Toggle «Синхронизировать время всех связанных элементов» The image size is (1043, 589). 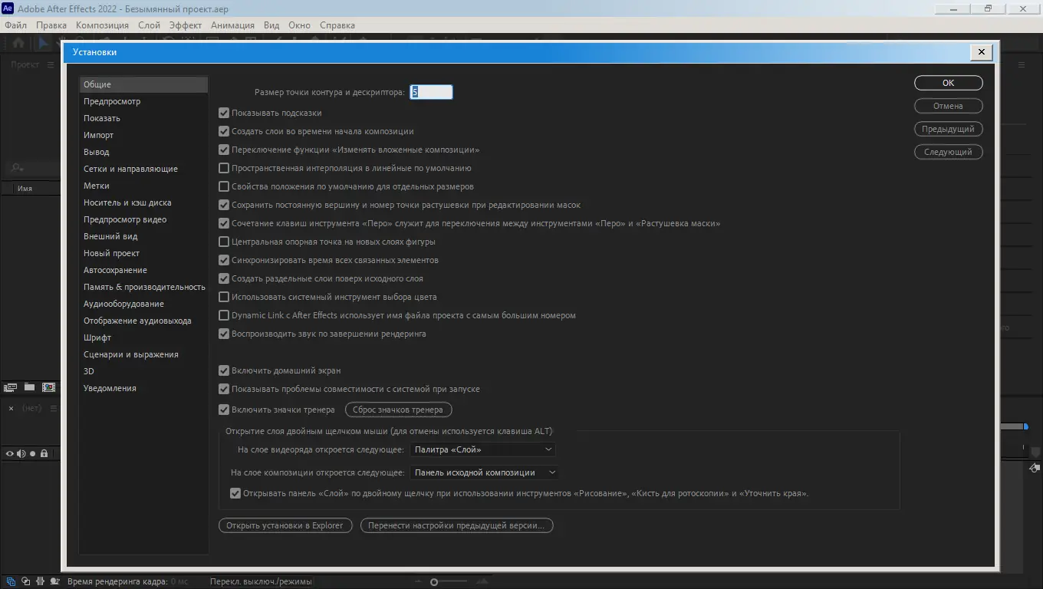[224, 260]
